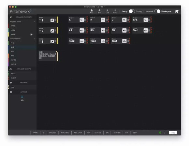Select the LED tab in bottom bar
The image size is (189, 146).
135,133
